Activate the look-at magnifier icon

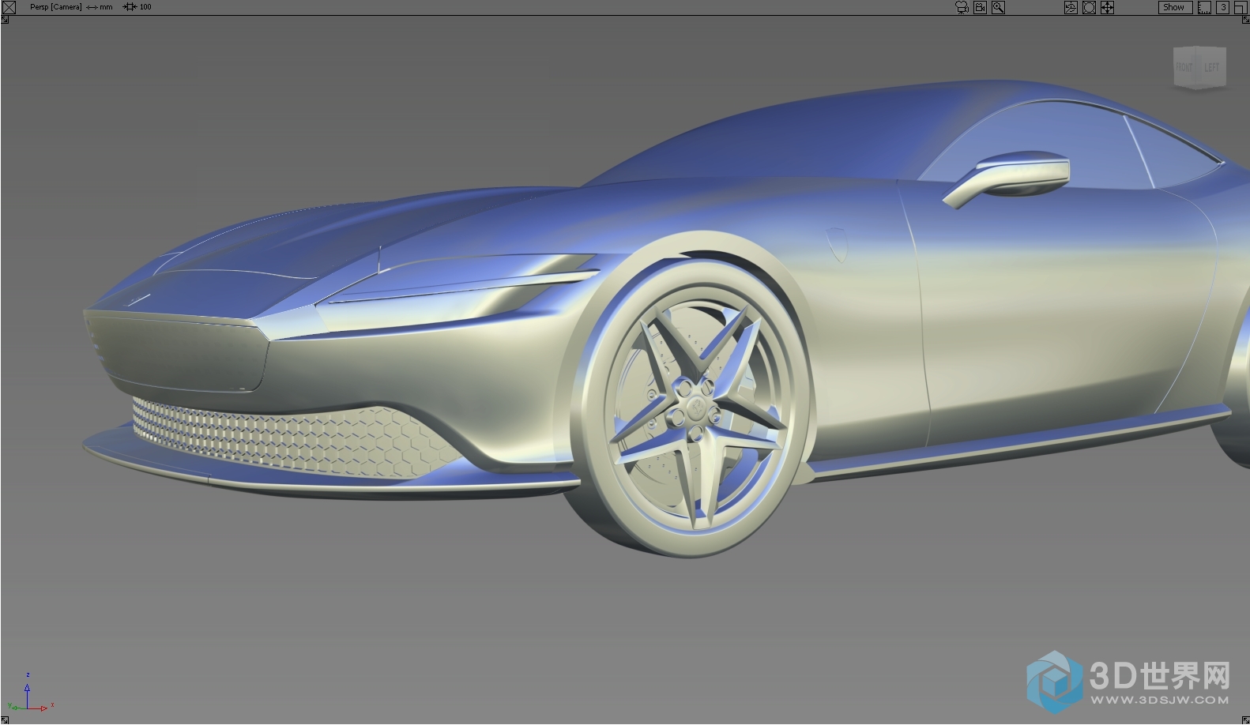[x=999, y=7]
